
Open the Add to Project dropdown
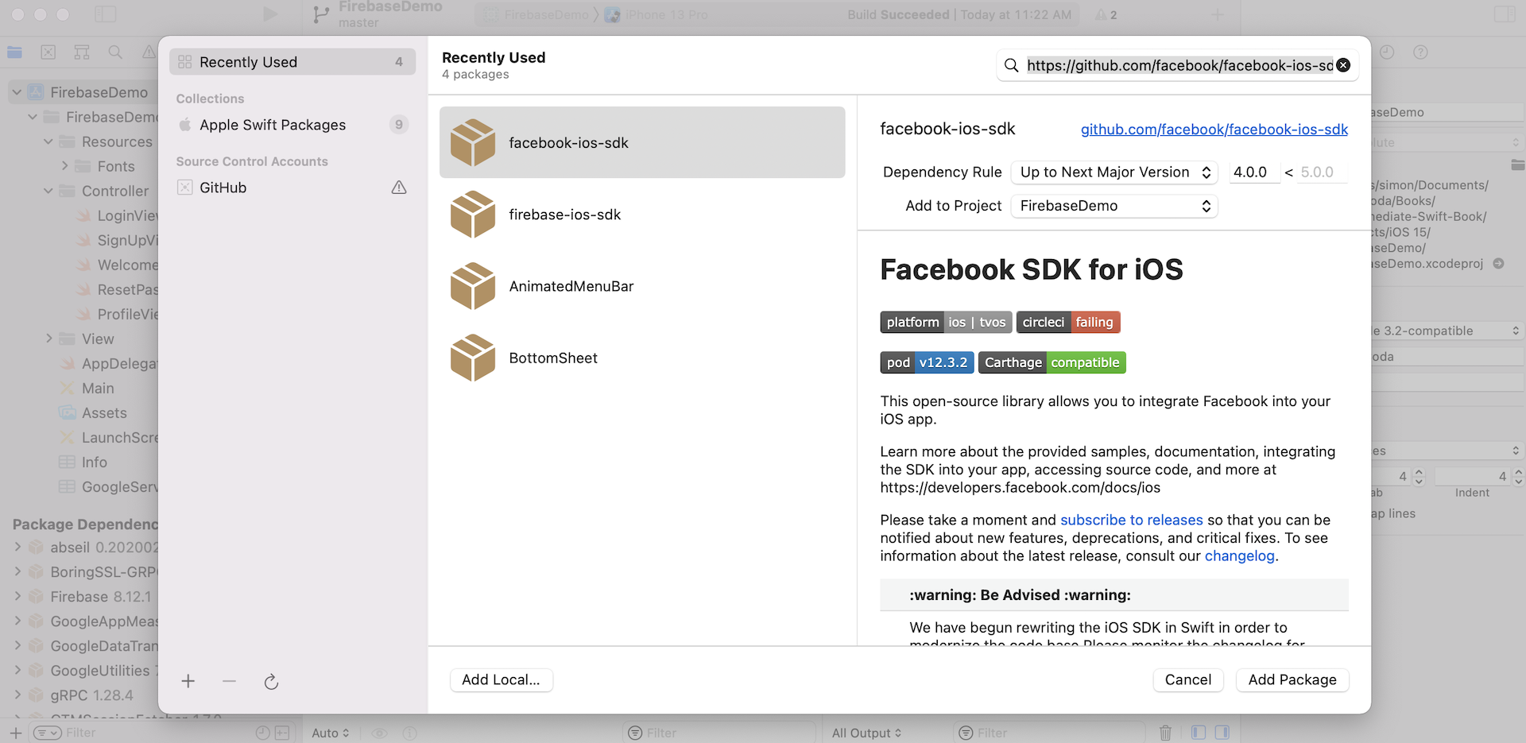click(1114, 206)
